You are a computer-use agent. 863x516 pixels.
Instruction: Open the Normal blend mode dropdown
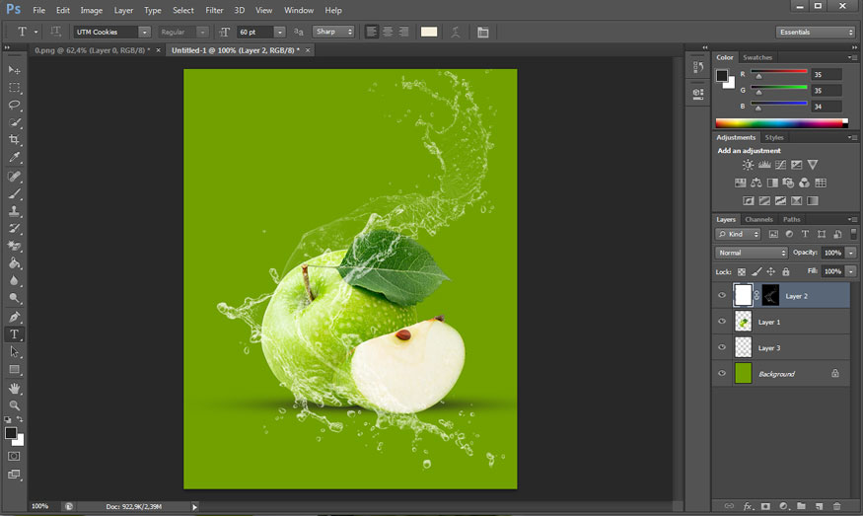click(752, 253)
